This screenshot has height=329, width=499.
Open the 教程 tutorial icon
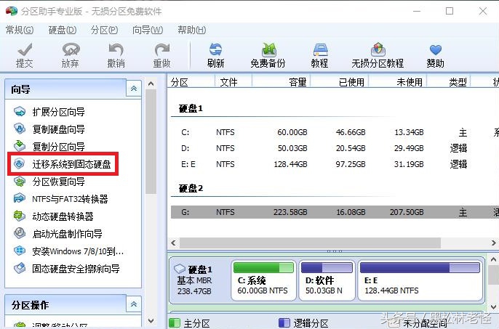pyautogui.click(x=319, y=56)
